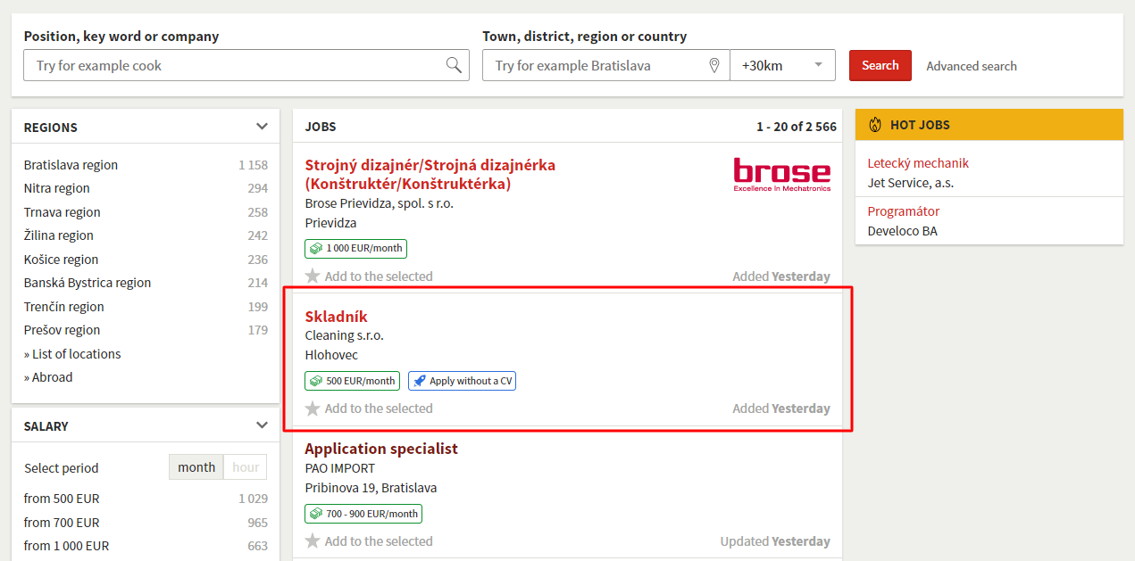Click the 500 EUR/month salary tag

pos(352,381)
